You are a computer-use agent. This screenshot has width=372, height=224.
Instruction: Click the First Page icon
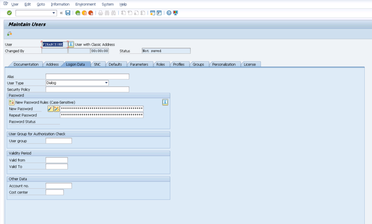coord(124,13)
